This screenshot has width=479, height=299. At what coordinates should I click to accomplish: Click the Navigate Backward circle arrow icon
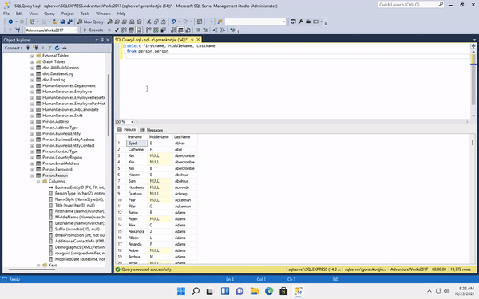click(10, 22)
